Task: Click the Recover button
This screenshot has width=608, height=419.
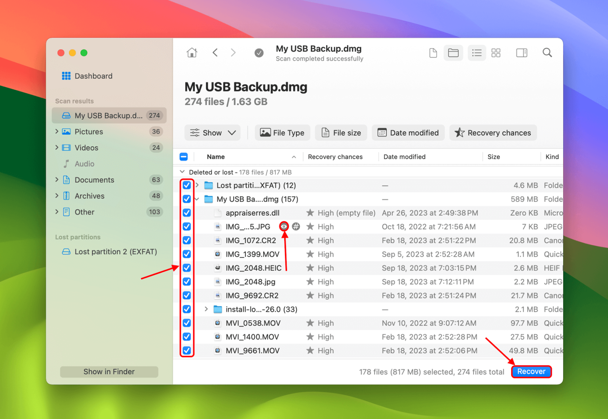Action: [531, 372]
